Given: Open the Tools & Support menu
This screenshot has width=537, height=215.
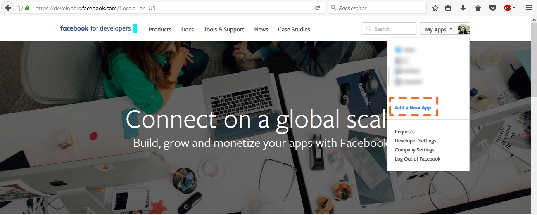Looking at the screenshot, I should pyautogui.click(x=224, y=29).
